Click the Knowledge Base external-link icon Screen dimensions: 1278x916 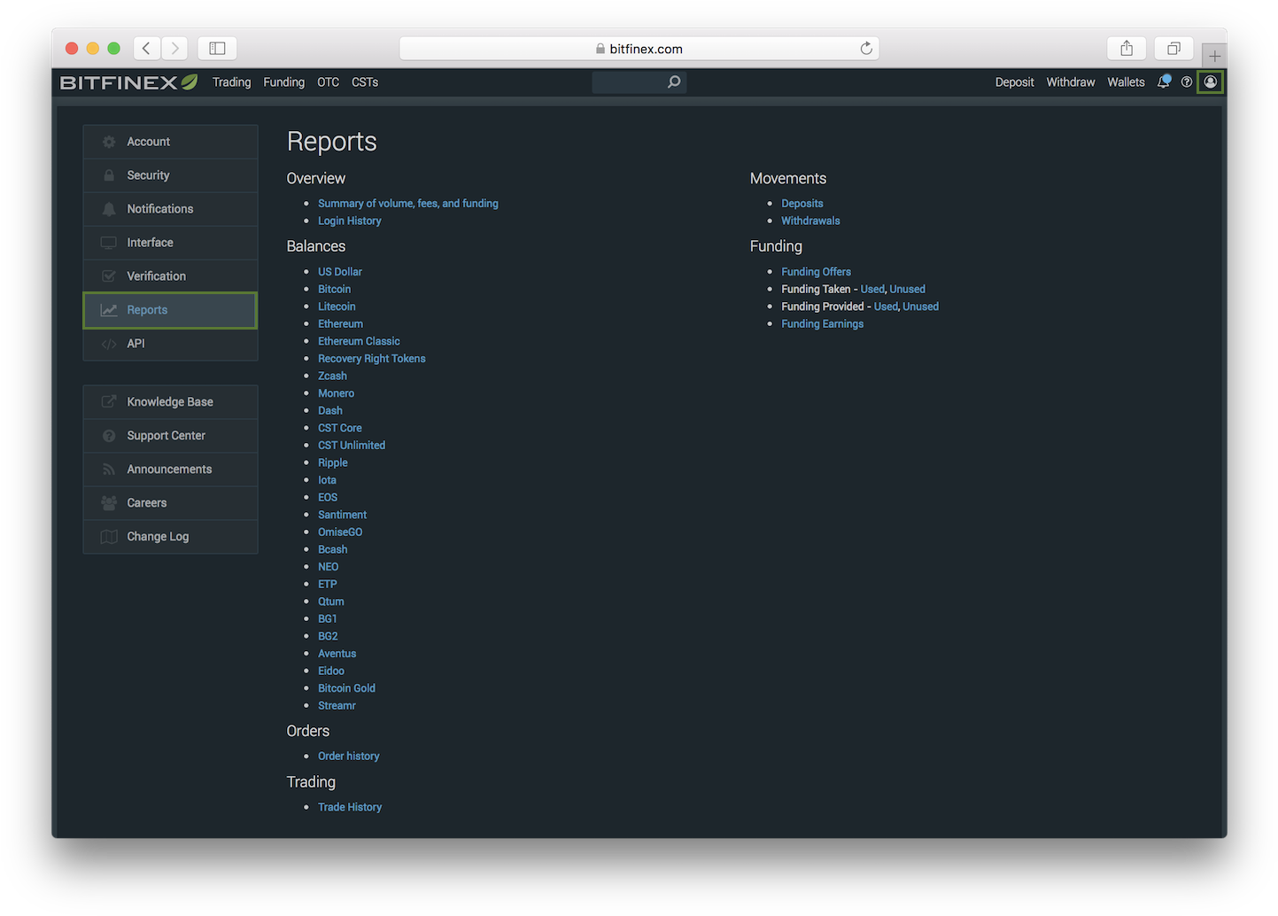click(109, 402)
